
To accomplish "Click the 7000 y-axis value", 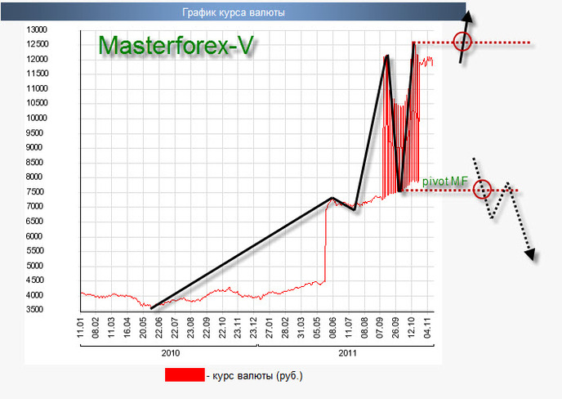I will pyautogui.click(x=34, y=206).
